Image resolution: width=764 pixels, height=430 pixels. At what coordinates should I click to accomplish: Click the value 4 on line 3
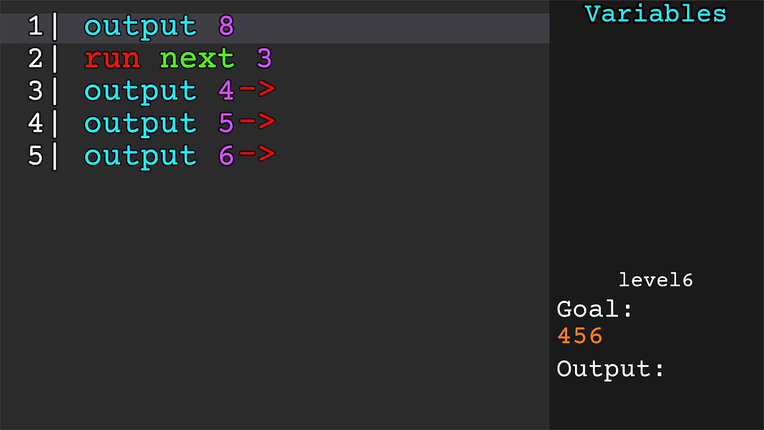pos(226,91)
